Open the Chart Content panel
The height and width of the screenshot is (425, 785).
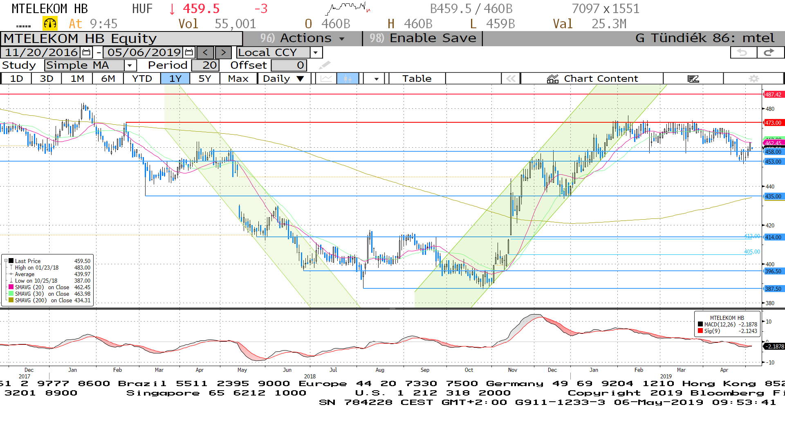click(592, 79)
